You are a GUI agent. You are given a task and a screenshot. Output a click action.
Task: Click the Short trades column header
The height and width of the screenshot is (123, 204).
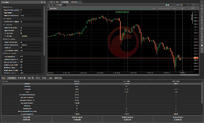tap(176, 81)
